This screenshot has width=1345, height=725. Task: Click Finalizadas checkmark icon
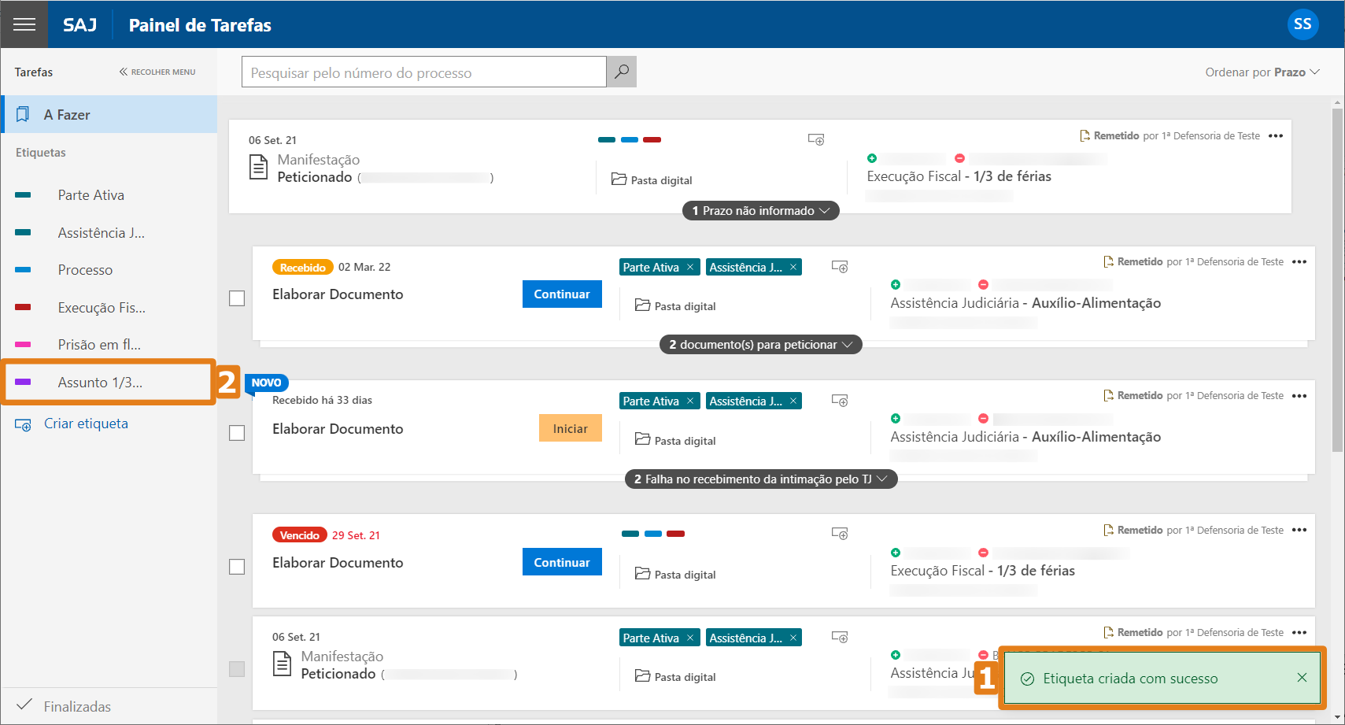pyautogui.click(x=24, y=705)
